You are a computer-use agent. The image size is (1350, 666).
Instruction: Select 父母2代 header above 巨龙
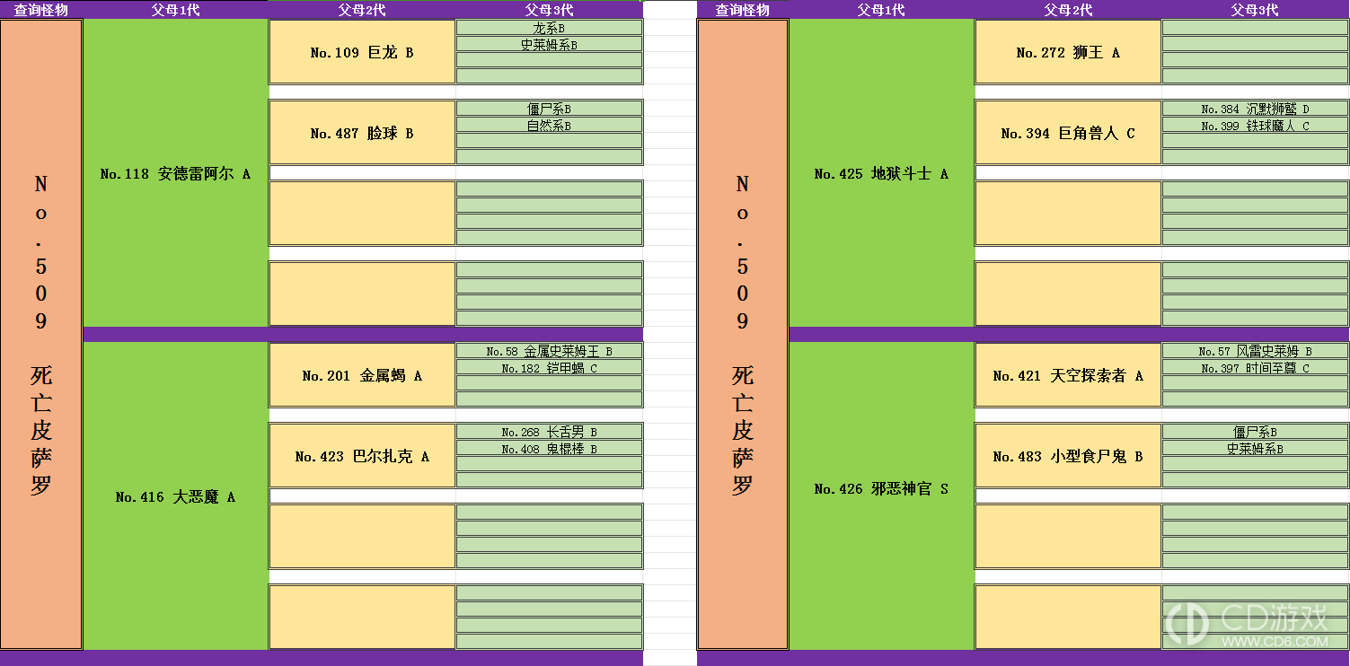point(362,10)
